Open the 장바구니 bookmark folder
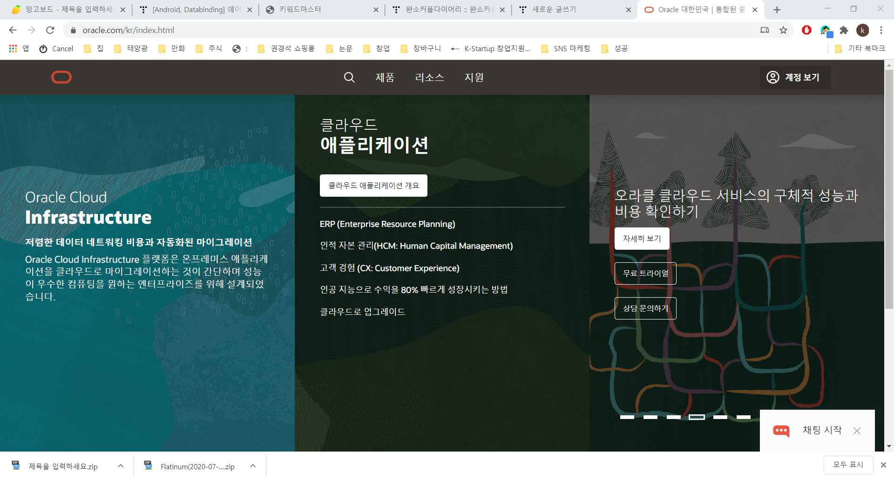 pyautogui.click(x=420, y=48)
